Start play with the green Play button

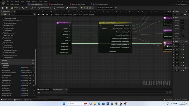[x=82, y=8]
